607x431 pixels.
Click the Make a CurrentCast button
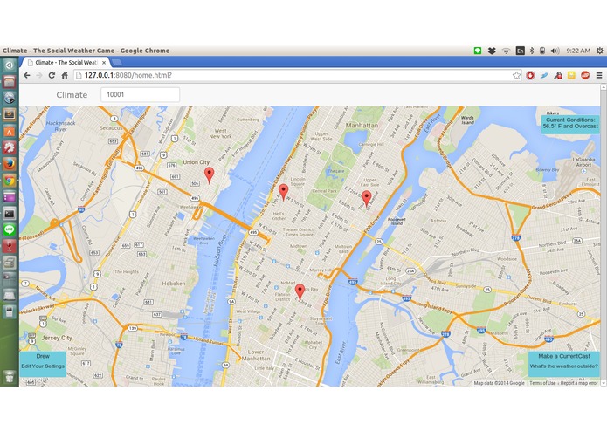tap(563, 364)
